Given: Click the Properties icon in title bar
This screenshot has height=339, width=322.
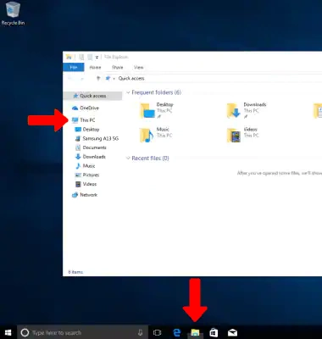Looking at the screenshot, I should 81,57.
